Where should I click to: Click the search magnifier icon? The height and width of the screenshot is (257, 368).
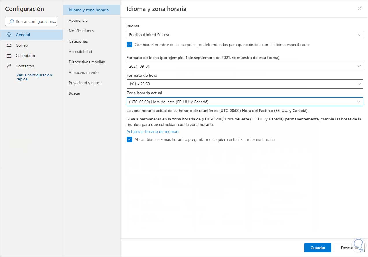[11, 21]
